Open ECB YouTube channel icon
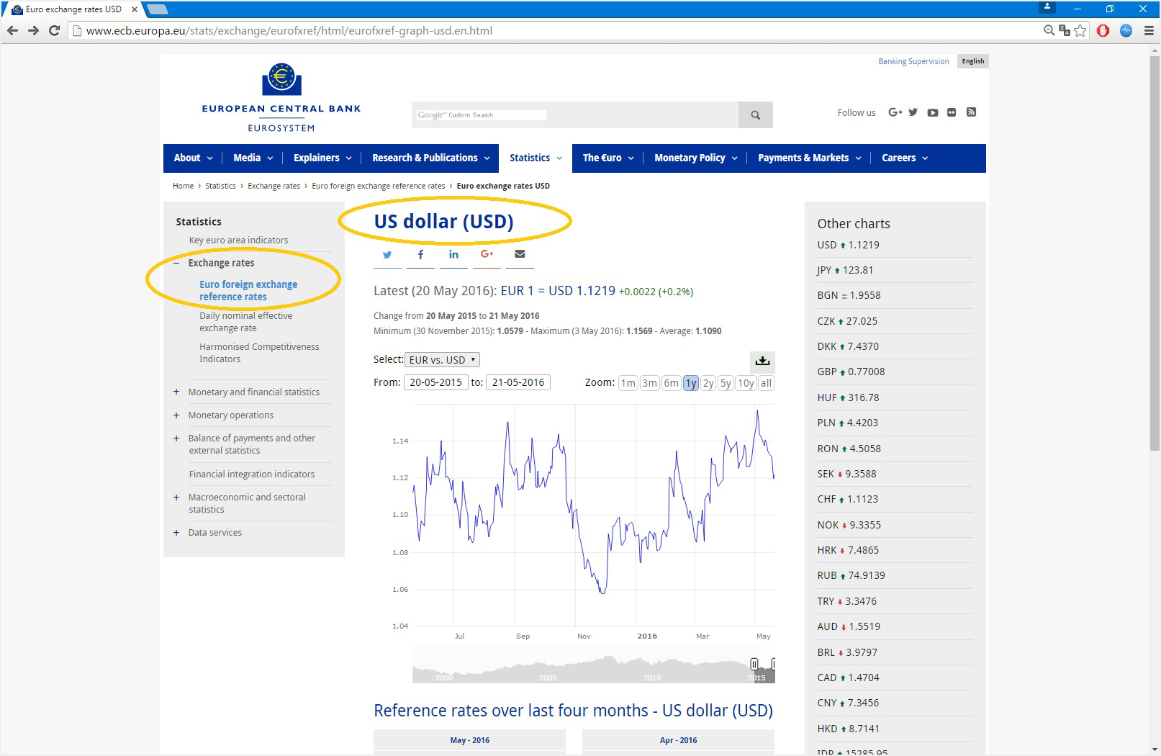Image resolution: width=1161 pixels, height=756 pixels. (x=932, y=112)
